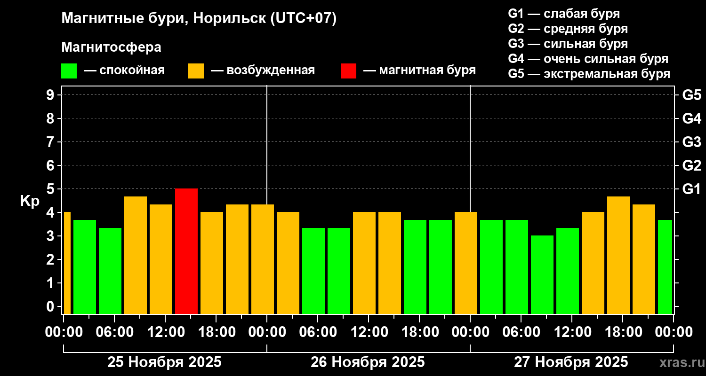Click the '26 Ноября 2025' date label
The height and width of the screenshot is (376, 706).
click(368, 362)
